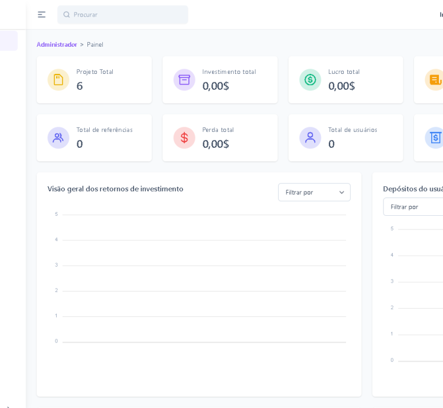Click the orange icon on the top-right card
Image resolution: width=443 pixels, height=408 pixels.
(435, 80)
